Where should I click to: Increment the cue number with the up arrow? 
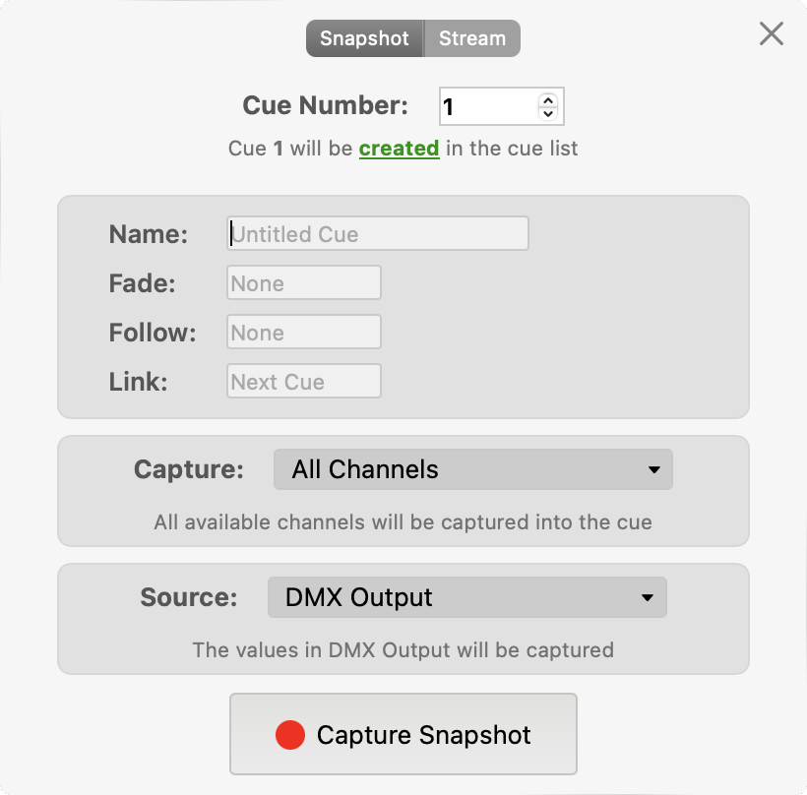pos(548,99)
